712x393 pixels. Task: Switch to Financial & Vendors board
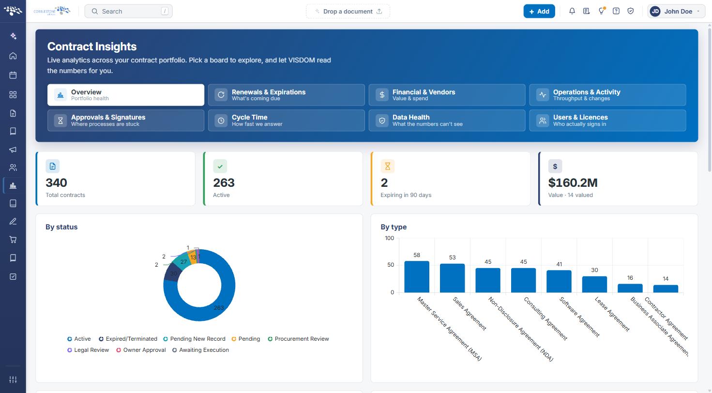click(447, 95)
